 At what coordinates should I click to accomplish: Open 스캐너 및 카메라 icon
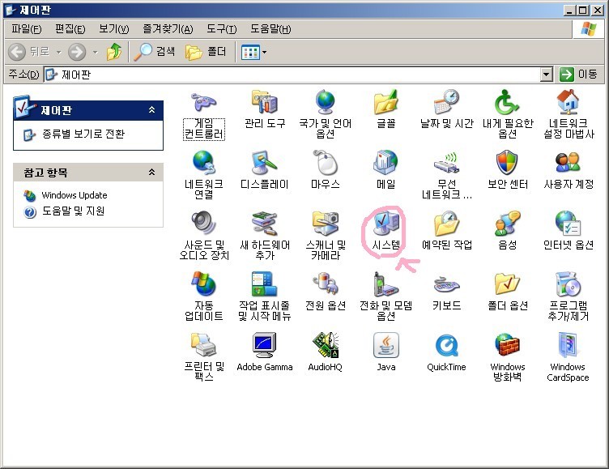pos(325,236)
